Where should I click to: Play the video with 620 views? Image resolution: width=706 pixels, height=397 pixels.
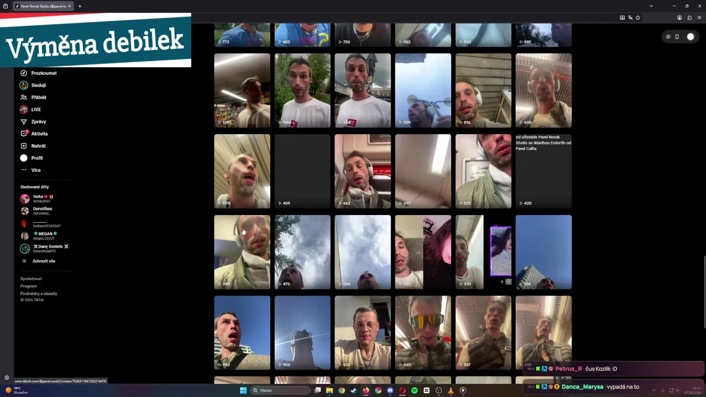[362, 333]
